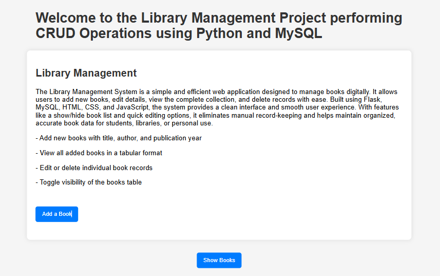440x276 pixels.
Task: Select the Library Management card heading
Action: click(86, 73)
